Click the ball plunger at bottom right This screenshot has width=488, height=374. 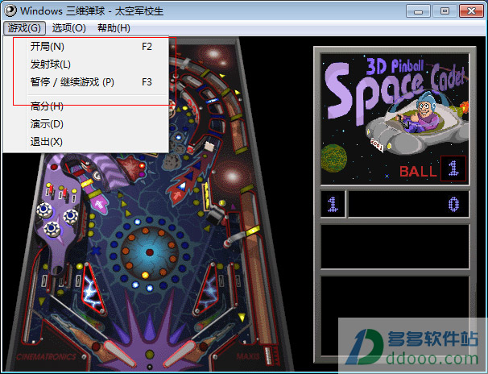point(269,356)
